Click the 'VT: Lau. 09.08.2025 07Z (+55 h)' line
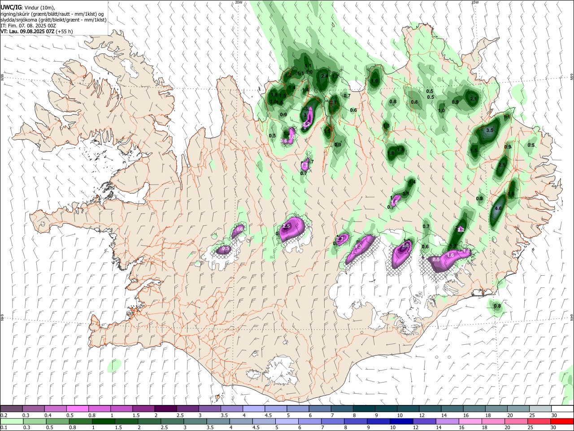The image size is (574, 431). tap(37, 31)
